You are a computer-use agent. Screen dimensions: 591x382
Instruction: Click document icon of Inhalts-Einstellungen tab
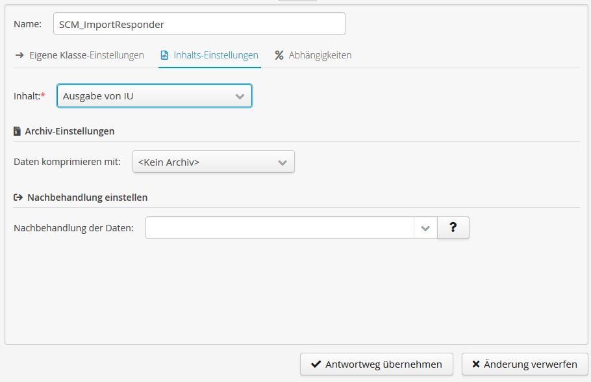[x=164, y=55]
